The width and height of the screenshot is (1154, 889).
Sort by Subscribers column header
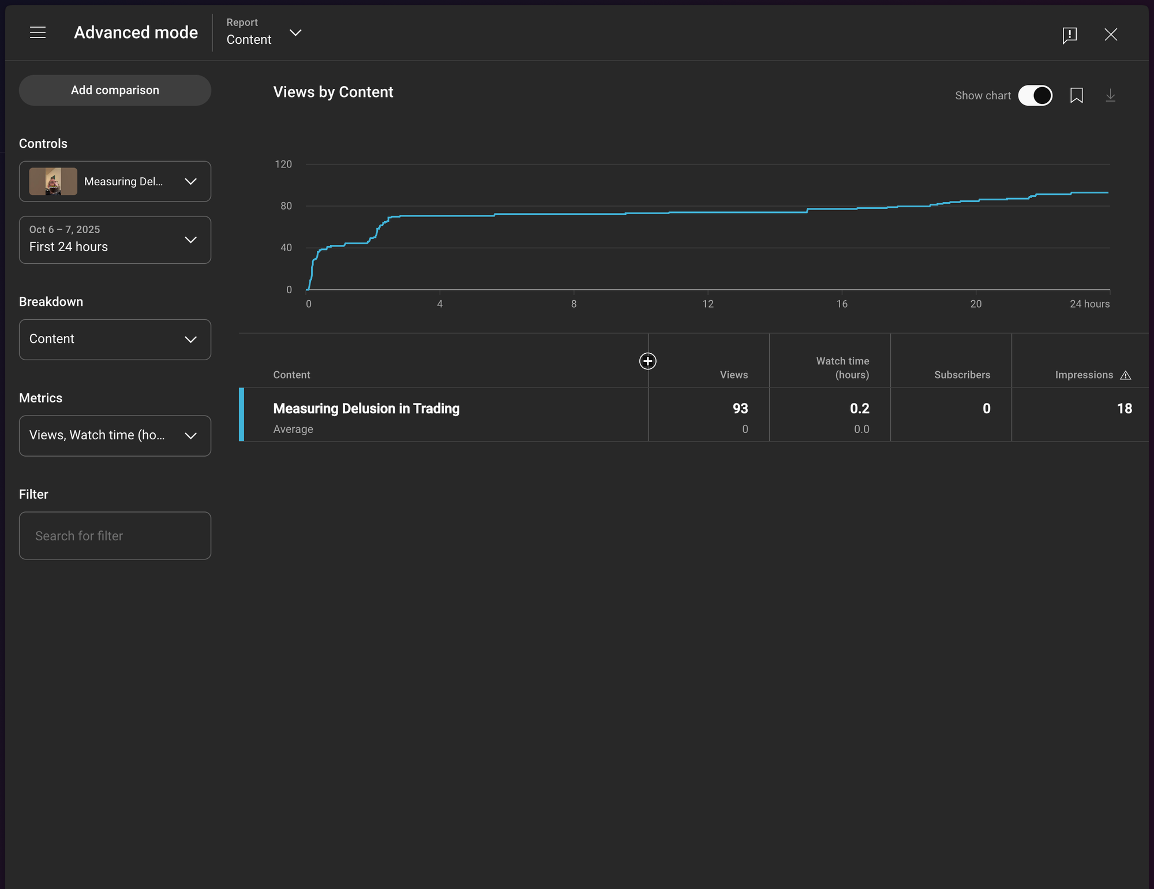click(x=962, y=375)
